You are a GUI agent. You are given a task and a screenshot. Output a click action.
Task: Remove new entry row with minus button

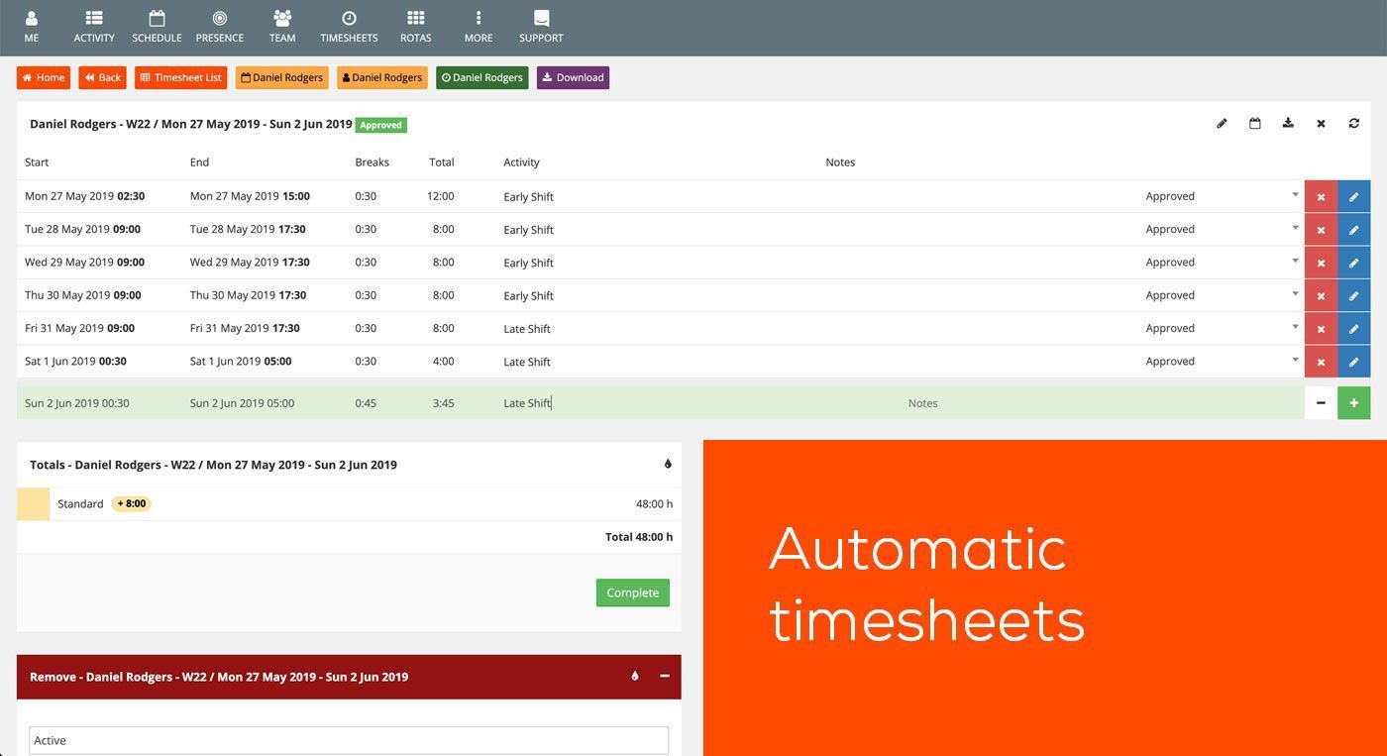point(1321,403)
